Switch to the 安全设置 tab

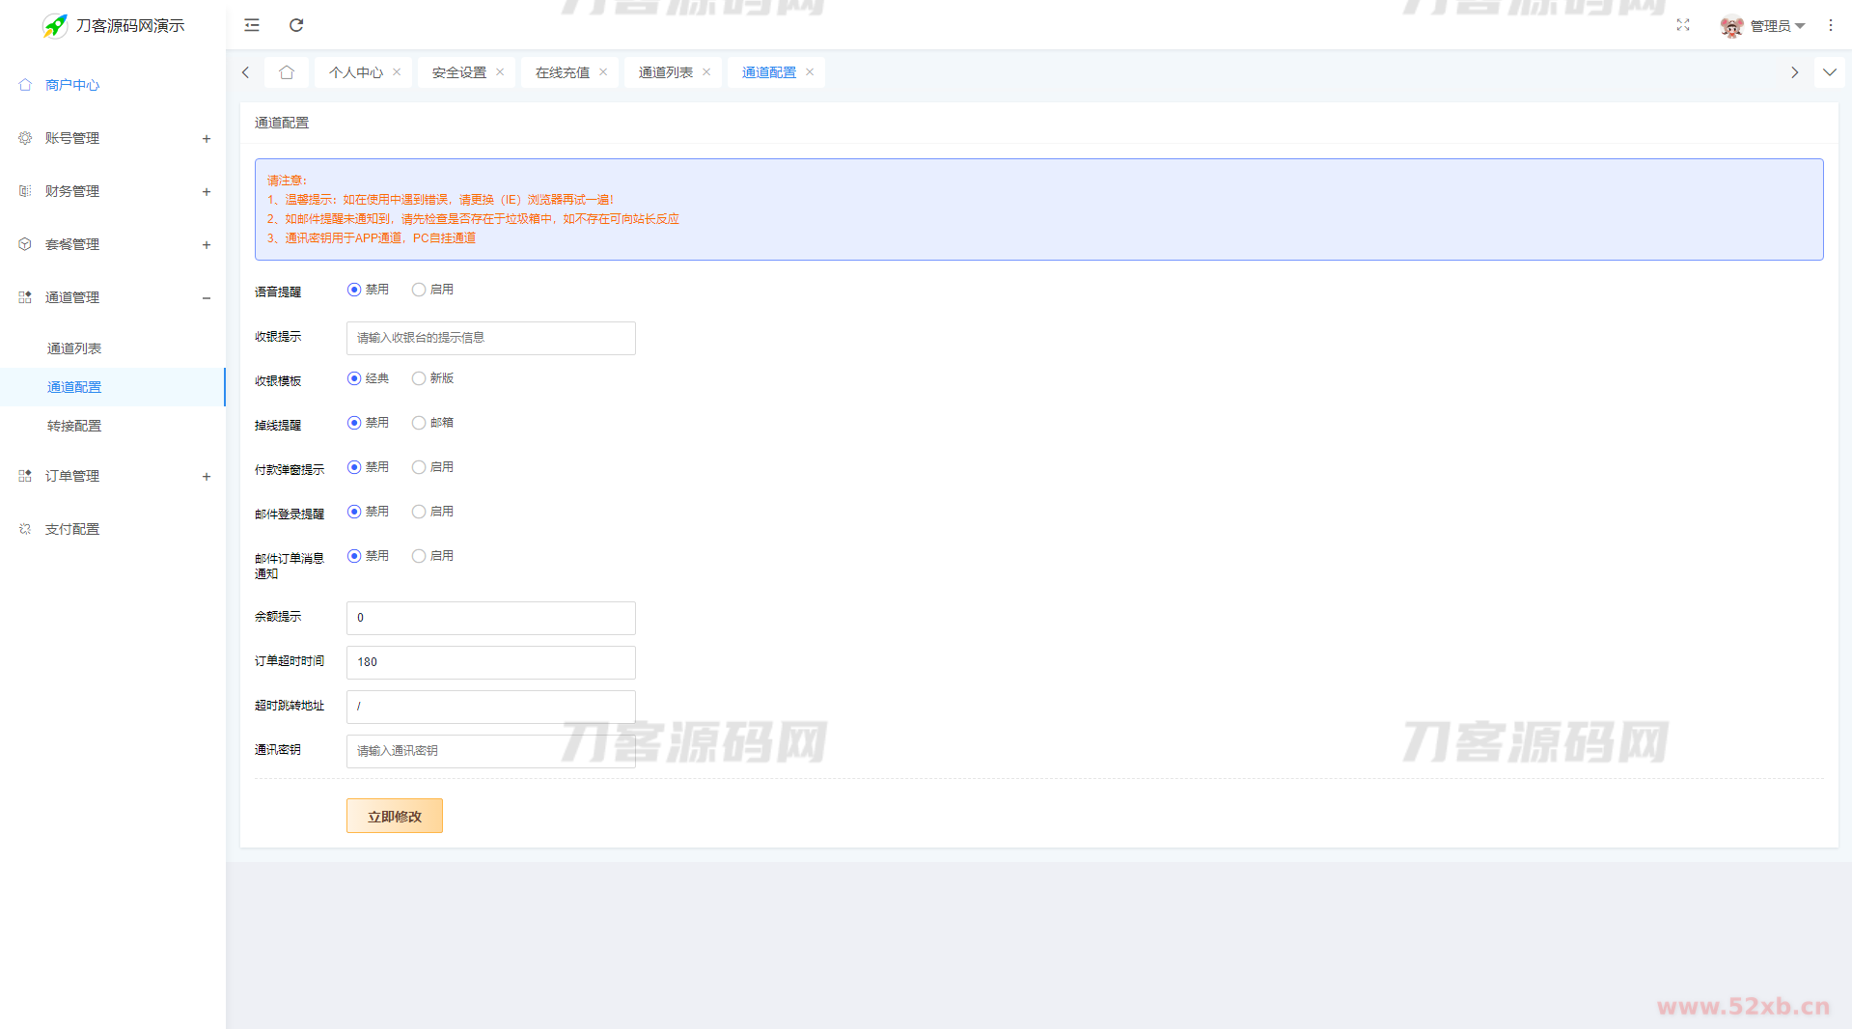tap(458, 72)
